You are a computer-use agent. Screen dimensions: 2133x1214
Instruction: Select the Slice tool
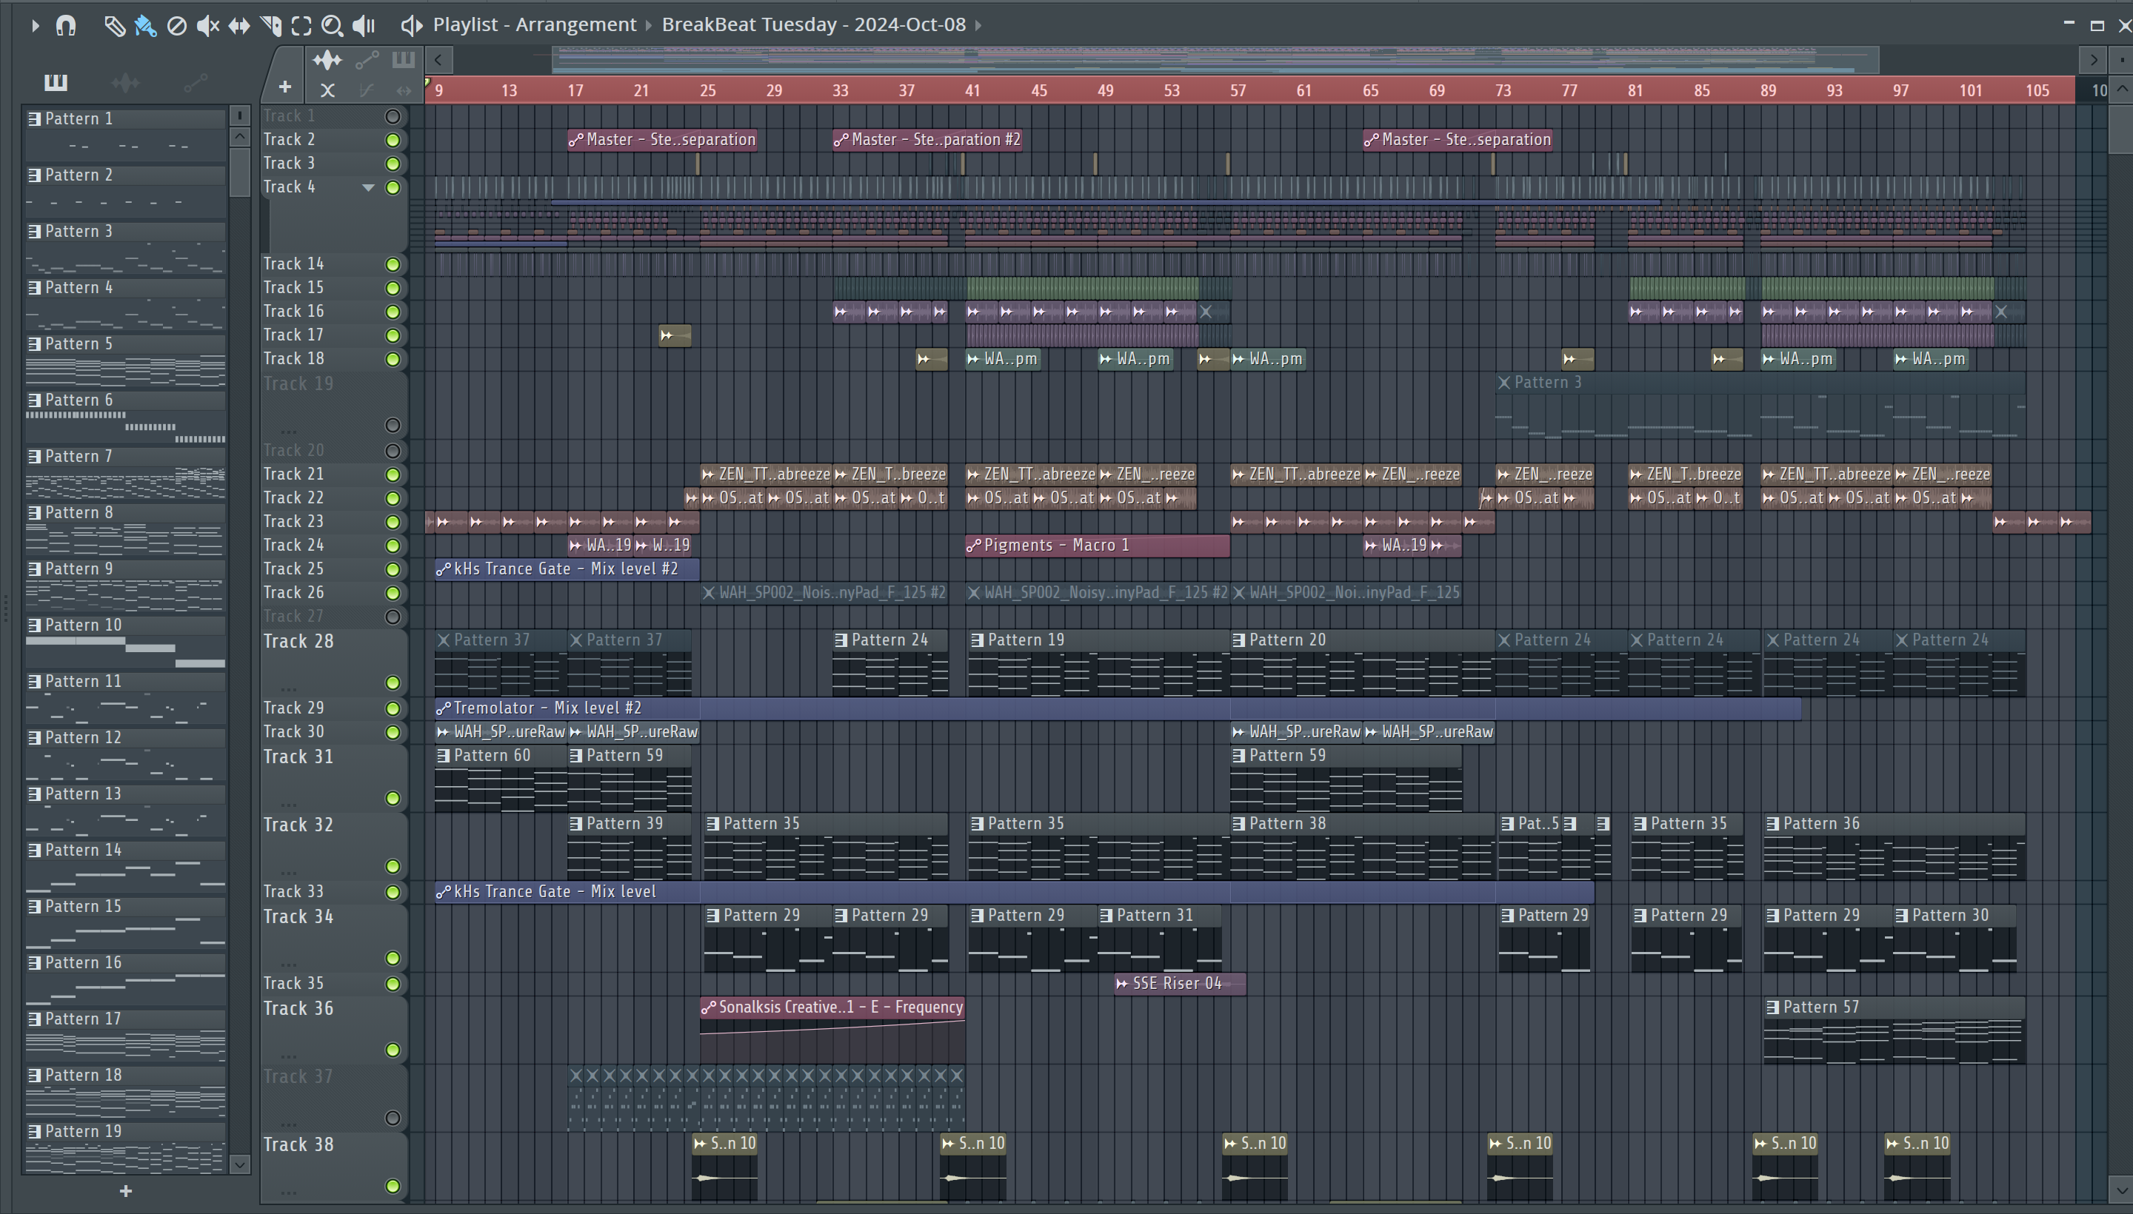point(270,26)
